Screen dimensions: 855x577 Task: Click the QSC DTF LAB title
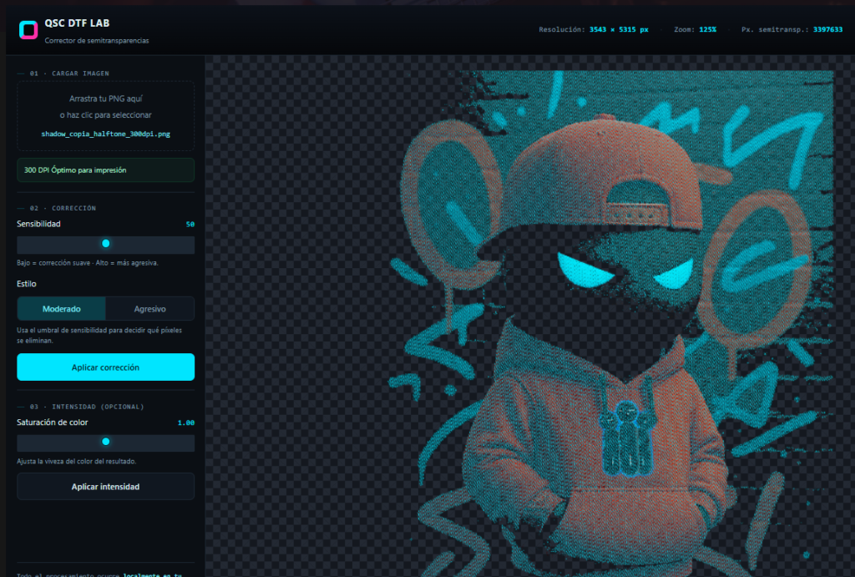click(77, 23)
